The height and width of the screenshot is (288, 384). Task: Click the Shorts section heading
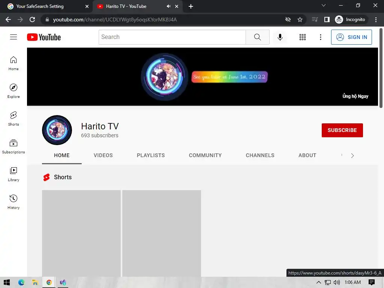point(63,177)
